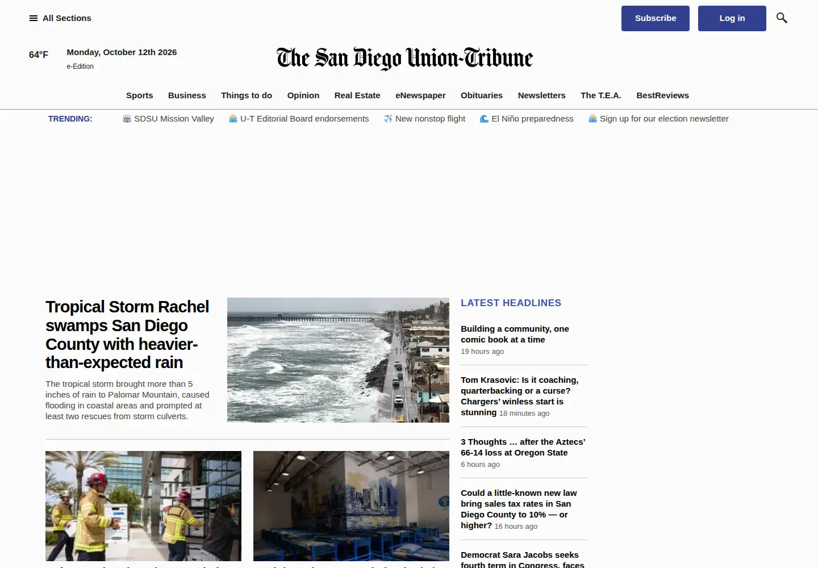This screenshot has height=568, width=818.
Task: Open the New nonstop flight trending link
Action: pyautogui.click(x=430, y=119)
